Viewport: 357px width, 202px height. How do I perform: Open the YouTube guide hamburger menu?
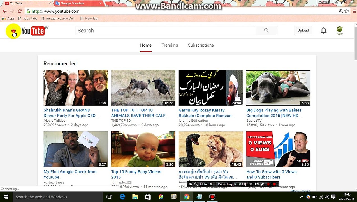tap(13, 31)
